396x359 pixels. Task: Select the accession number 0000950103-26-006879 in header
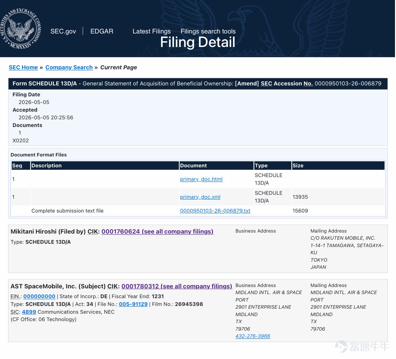tap(348, 83)
